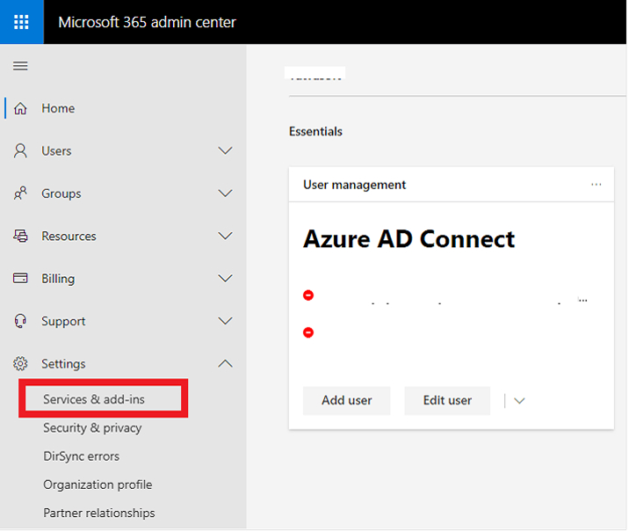629x532 pixels.
Task: Expand the Groups chevron
Action: point(226,193)
